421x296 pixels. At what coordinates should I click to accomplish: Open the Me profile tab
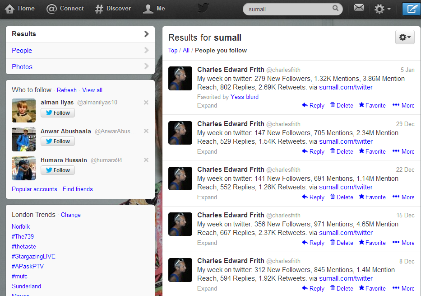tap(154, 9)
